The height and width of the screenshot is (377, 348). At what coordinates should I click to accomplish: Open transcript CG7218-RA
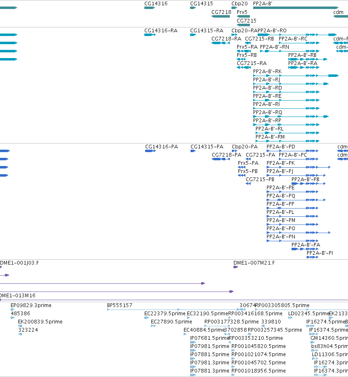tap(226, 39)
